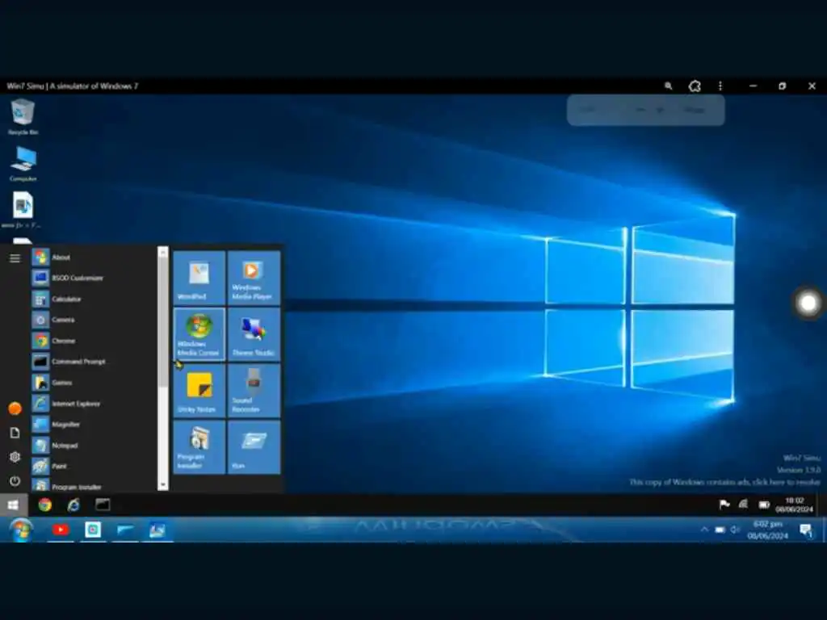The height and width of the screenshot is (620, 827).
Task: Click the teal app icon on the host taskbar
Action: coord(93,530)
